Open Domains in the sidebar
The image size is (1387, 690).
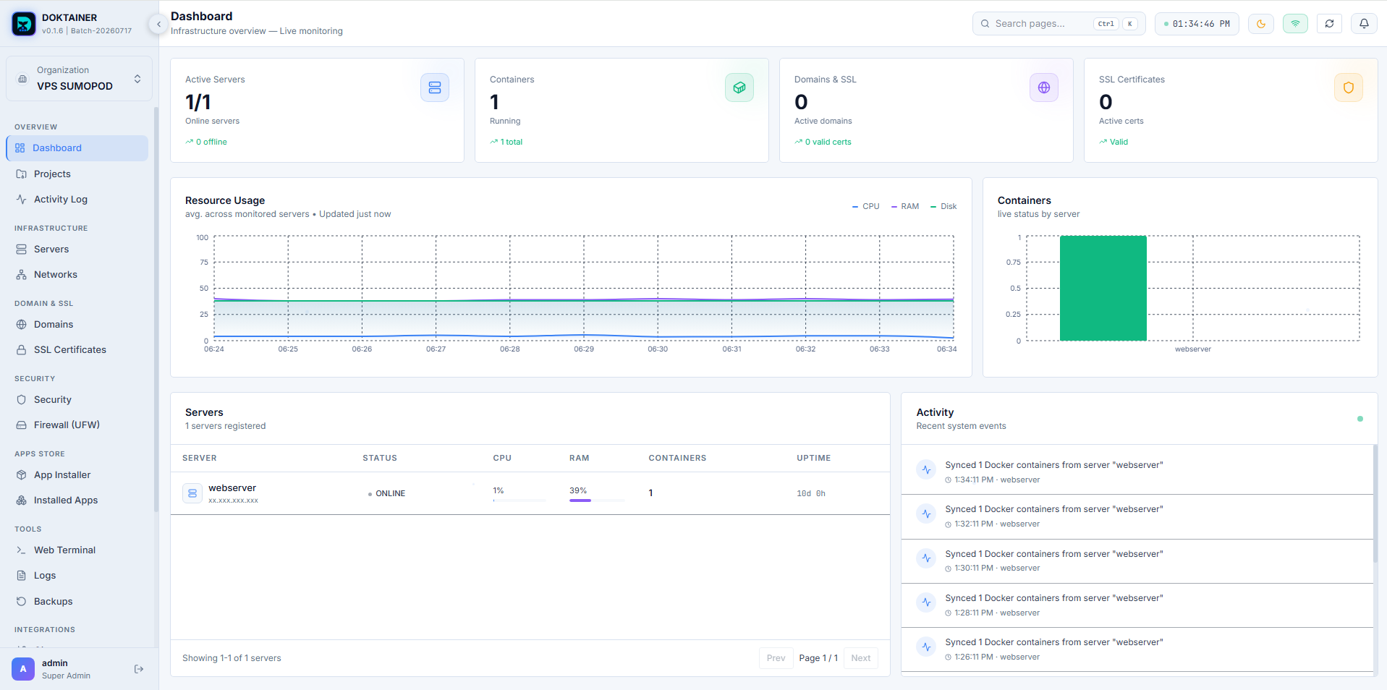point(77,324)
